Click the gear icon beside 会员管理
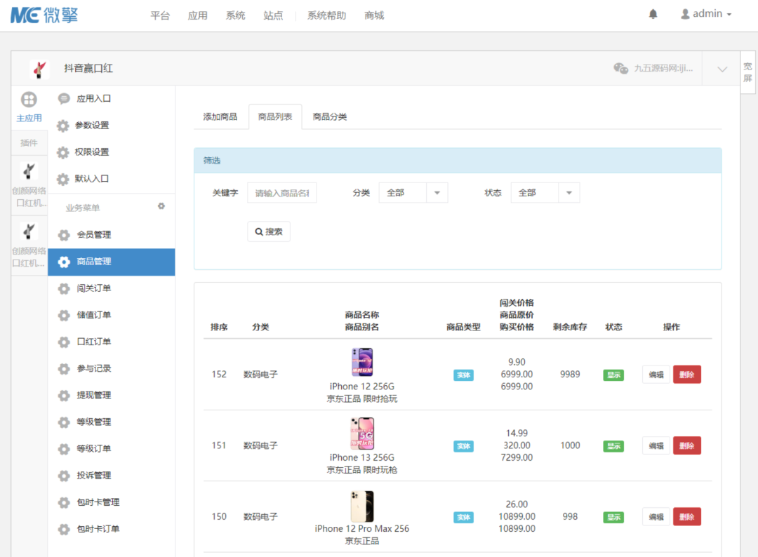This screenshot has width=758, height=557. point(64,235)
